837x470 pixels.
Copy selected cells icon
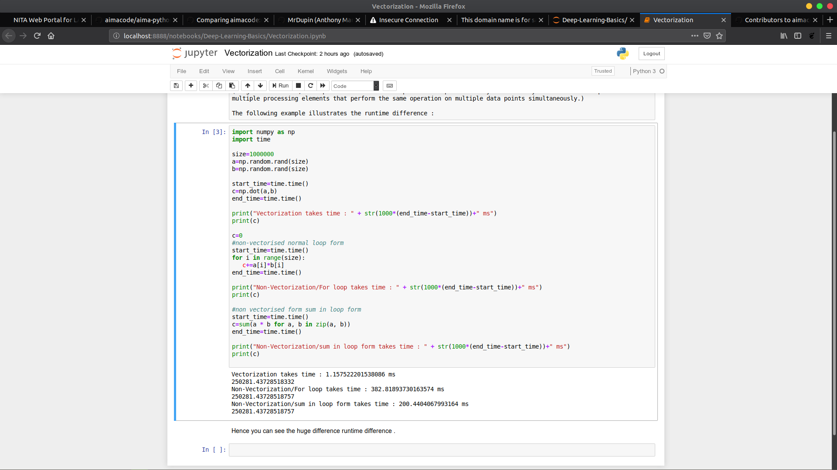tap(219, 86)
